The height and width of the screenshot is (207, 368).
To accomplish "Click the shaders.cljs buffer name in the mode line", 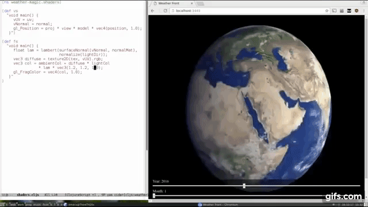I will click(x=28, y=195).
